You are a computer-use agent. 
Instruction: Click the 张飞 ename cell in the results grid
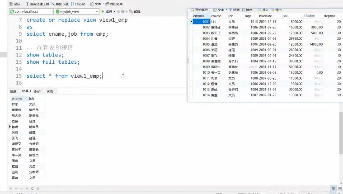pos(19,138)
